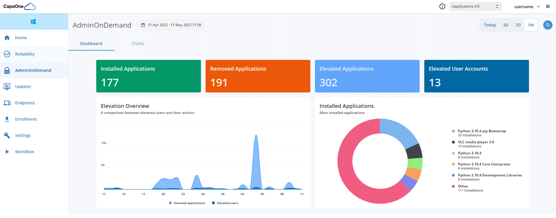Open Workflow in the sidebar
This screenshot has width=556, height=218.
[34, 152]
